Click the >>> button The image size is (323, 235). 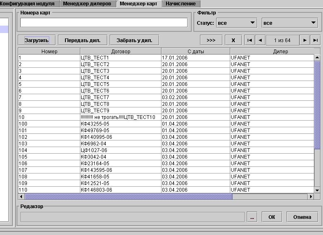(211, 40)
